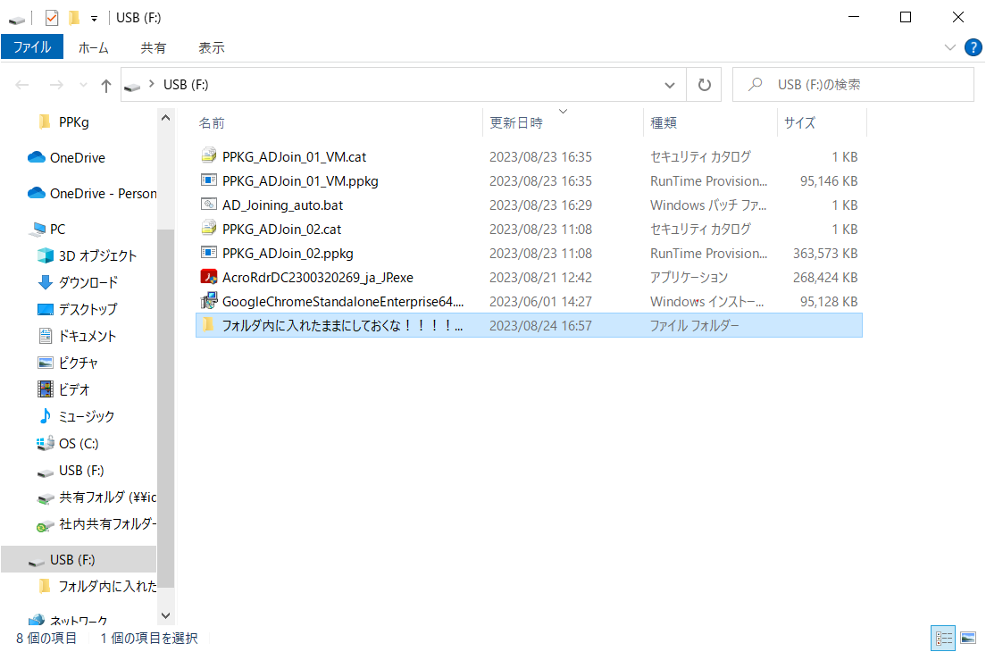Expand the ribbon with the chevron
The image size is (986, 652).
click(949, 47)
